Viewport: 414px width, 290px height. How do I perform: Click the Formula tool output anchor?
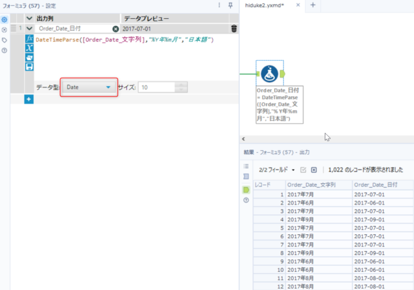pos(283,74)
